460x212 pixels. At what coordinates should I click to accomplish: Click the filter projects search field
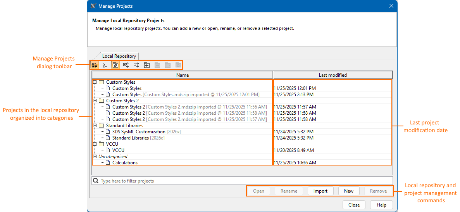pyautogui.click(x=244, y=181)
